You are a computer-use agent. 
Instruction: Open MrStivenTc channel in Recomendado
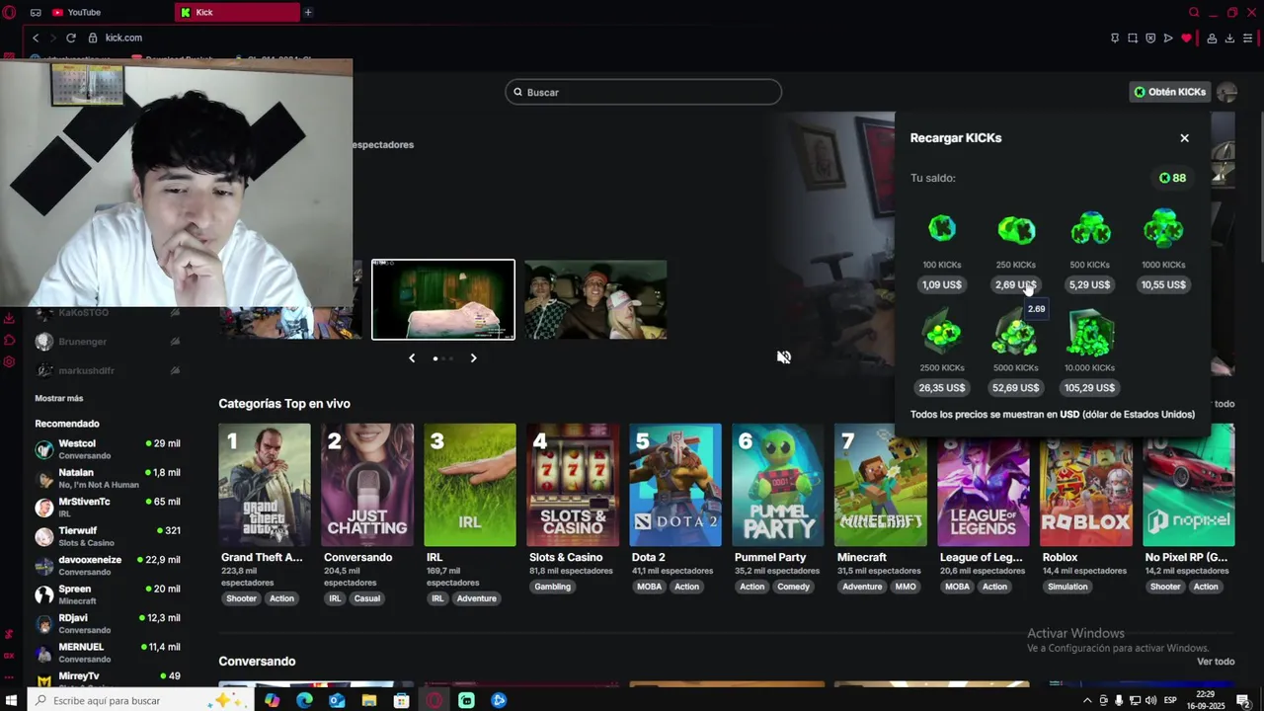(x=108, y=508)
